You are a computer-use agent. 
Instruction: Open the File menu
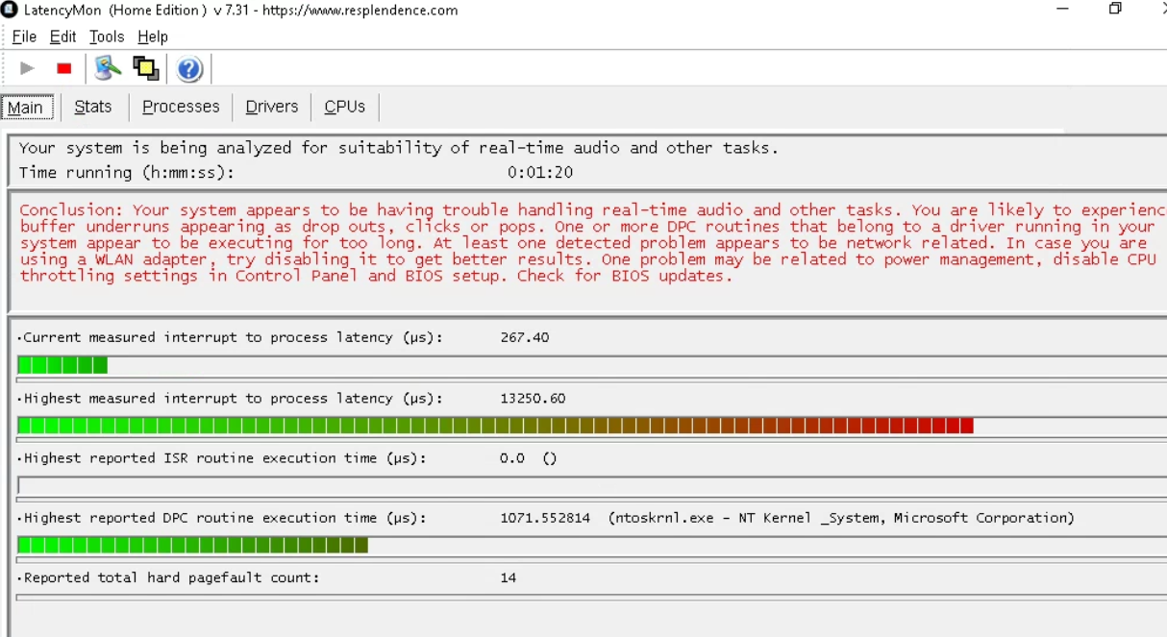pyautogui.click(x=24, y=37)
